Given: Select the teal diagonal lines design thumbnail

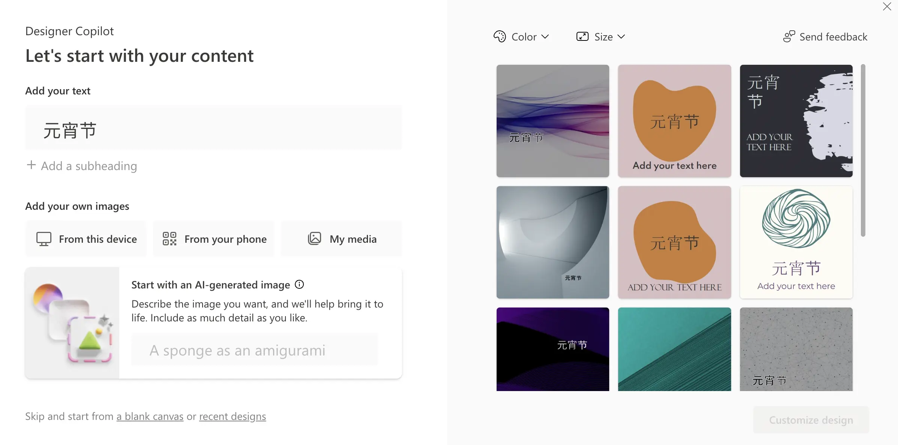Looking at the screenshot, I should click(674, 349).
